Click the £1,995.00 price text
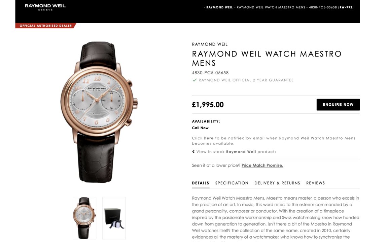Viewport: 387px width, 242px height. (208, 105)
